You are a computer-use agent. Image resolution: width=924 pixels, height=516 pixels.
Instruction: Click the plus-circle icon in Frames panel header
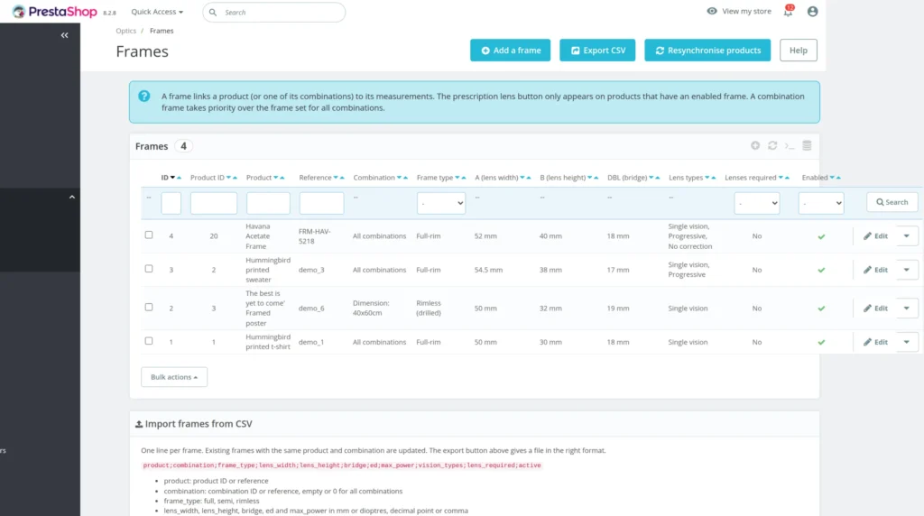click(x=755, y=145)
